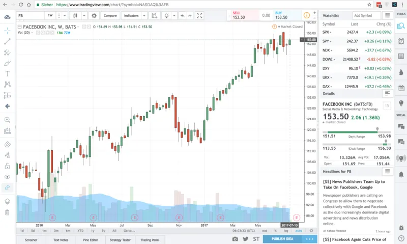Click the FB symbol input field

(30, 16)
